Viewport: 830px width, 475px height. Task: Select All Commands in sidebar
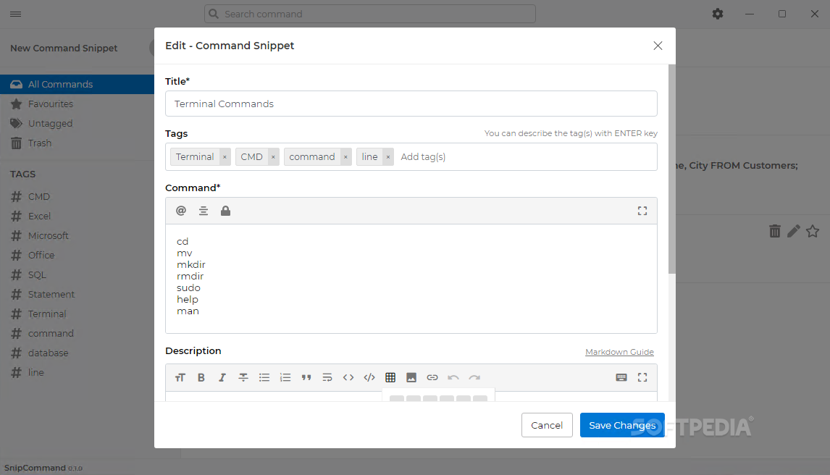pyautogui.click(x=77, y=84)
